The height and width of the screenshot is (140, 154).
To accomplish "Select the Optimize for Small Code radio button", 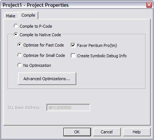I will tap(20, 55).
